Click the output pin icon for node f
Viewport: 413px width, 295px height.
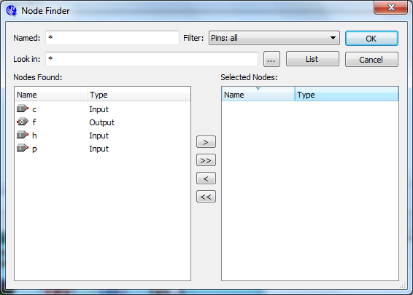click(23, 122)
